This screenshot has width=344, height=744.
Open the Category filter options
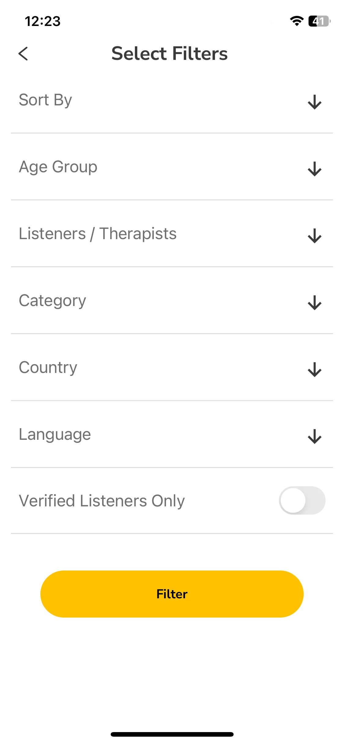pos(172,301)
